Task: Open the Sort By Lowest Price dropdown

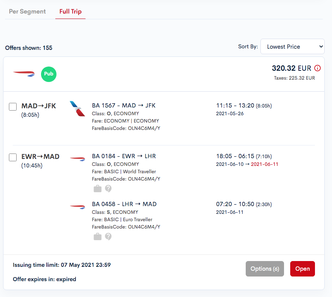Action: (293, 46)
